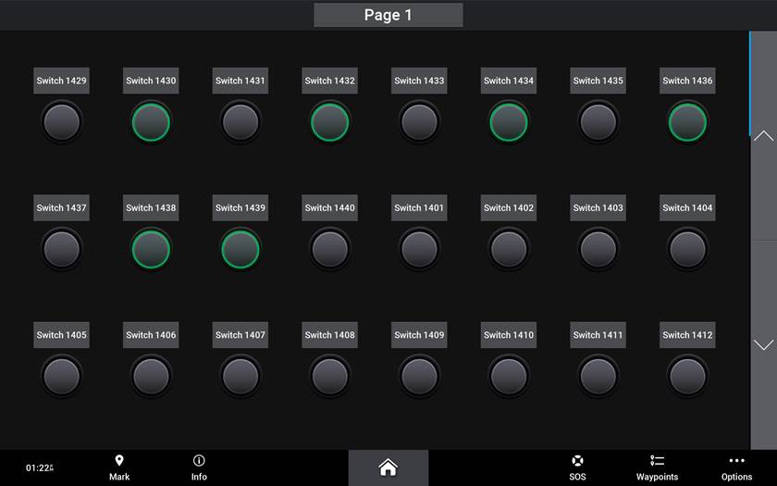777x486 pixels.
Task: Tap the Mark pin icon
Action: (x=119, y=461)
